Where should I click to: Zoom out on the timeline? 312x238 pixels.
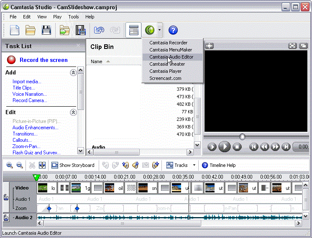[20, 165]
